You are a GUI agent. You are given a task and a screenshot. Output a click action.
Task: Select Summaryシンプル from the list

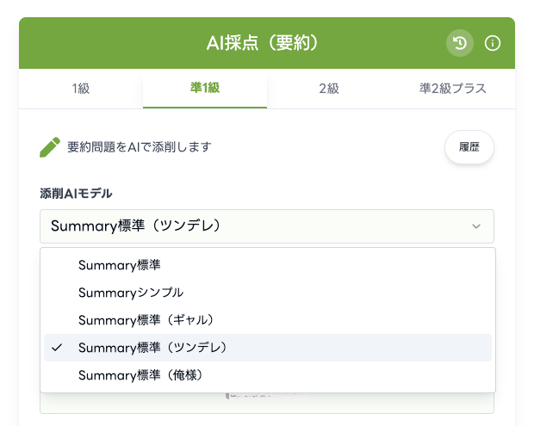(130, 293)
